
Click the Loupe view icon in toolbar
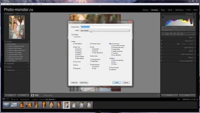[32, 95]
